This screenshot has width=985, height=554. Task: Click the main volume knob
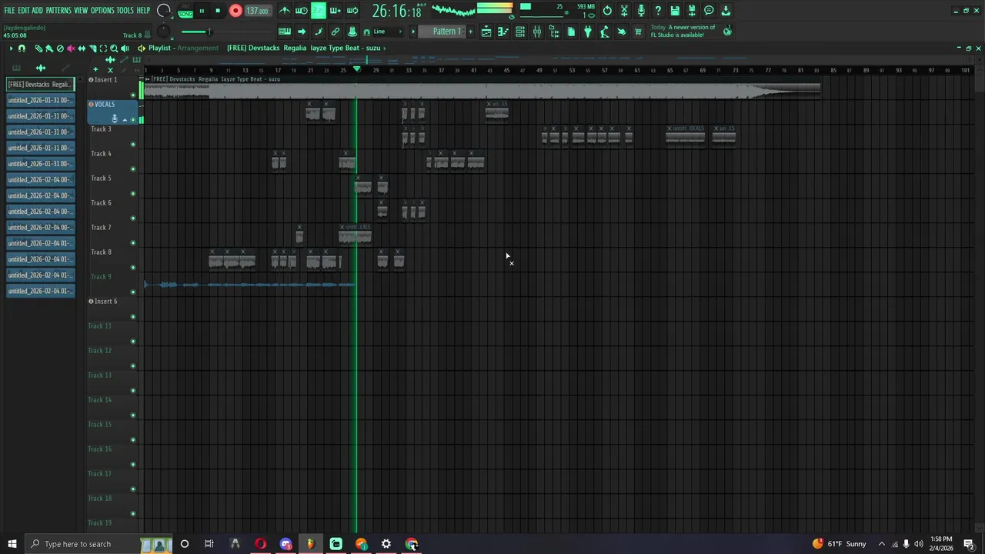point(164,11)
